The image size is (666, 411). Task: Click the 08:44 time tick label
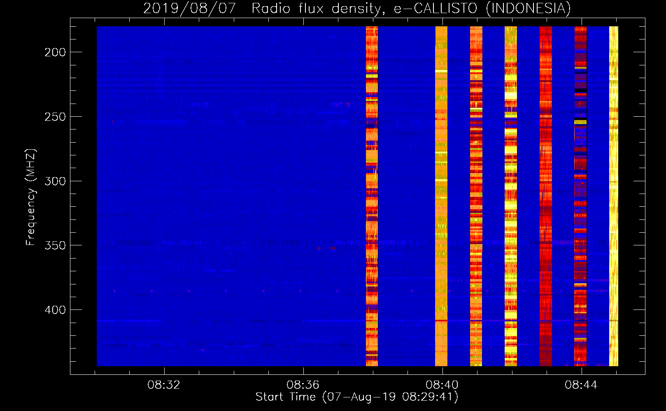click(x=581, y=385)
